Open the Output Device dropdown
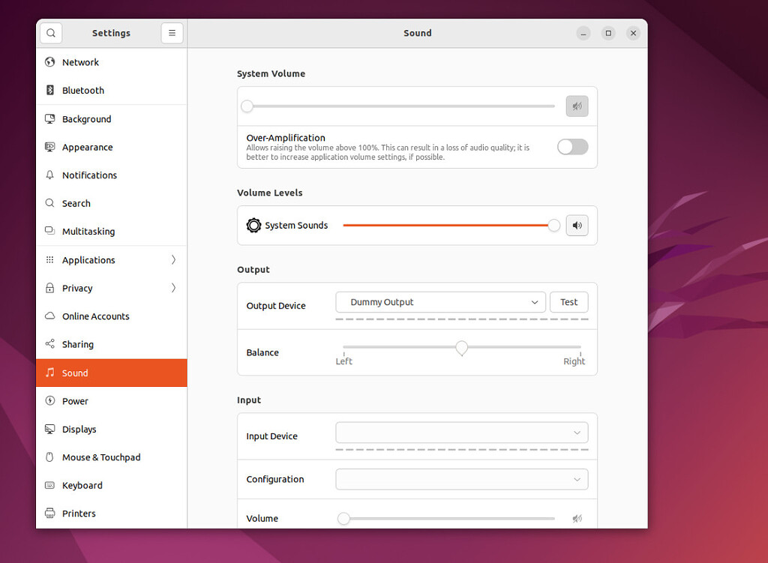 pyautogui.click(x=440, y=302)
